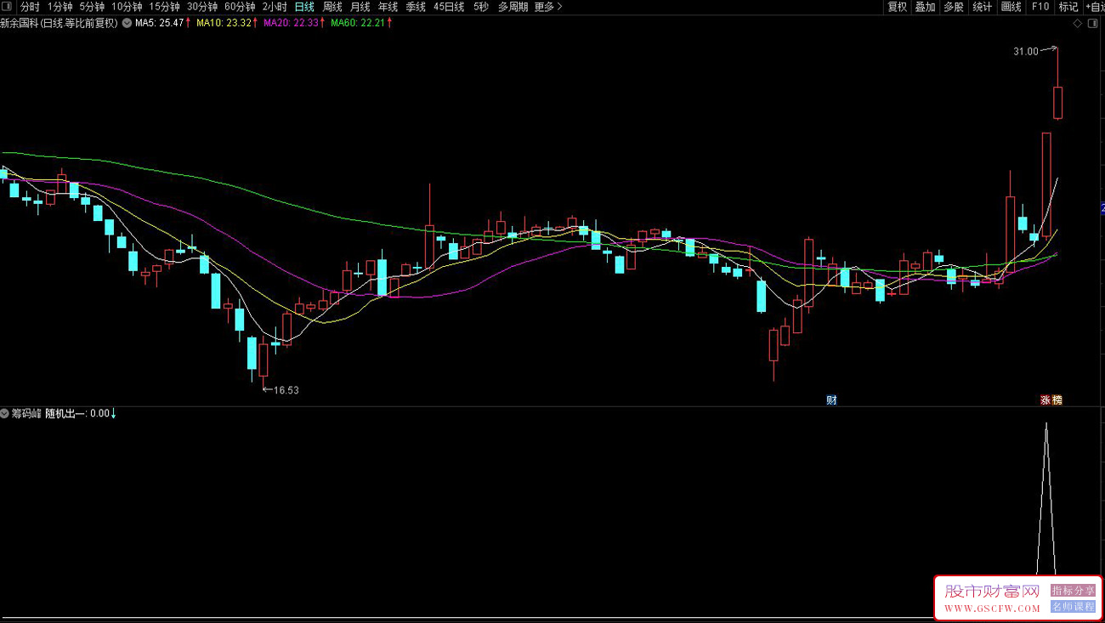1105x623 pixels.
Task: Select the 45日线 period
Action: coord(449,7)
